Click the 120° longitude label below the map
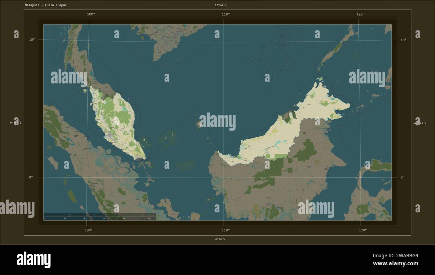The width and height of the screenshot is (435, 275). pos(363,230)
